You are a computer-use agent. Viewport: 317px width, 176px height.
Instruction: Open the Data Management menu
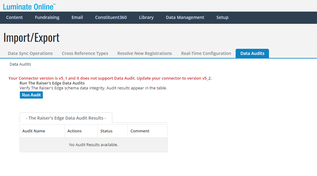pos(185,18)
